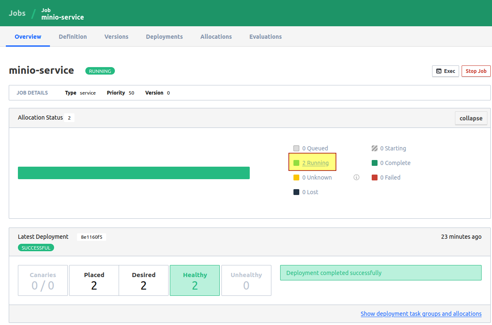Switch to the Definition tab

click(73, 37)
